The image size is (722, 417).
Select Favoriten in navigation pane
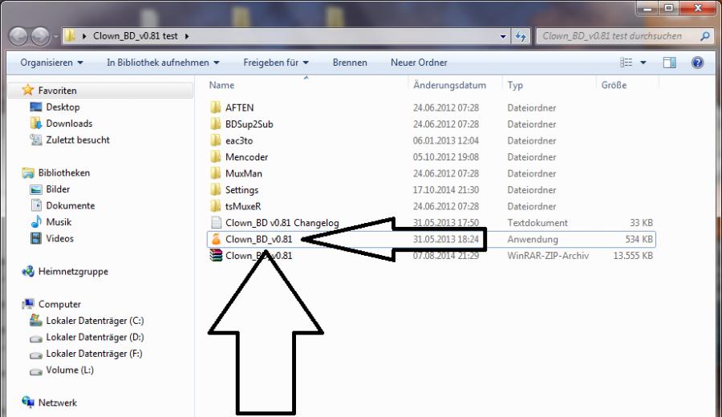pyautogui.click(x=57, y=91)
